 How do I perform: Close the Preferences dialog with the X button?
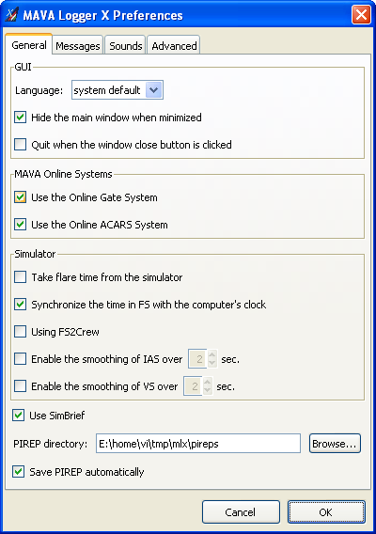click(x=361, y=15)
